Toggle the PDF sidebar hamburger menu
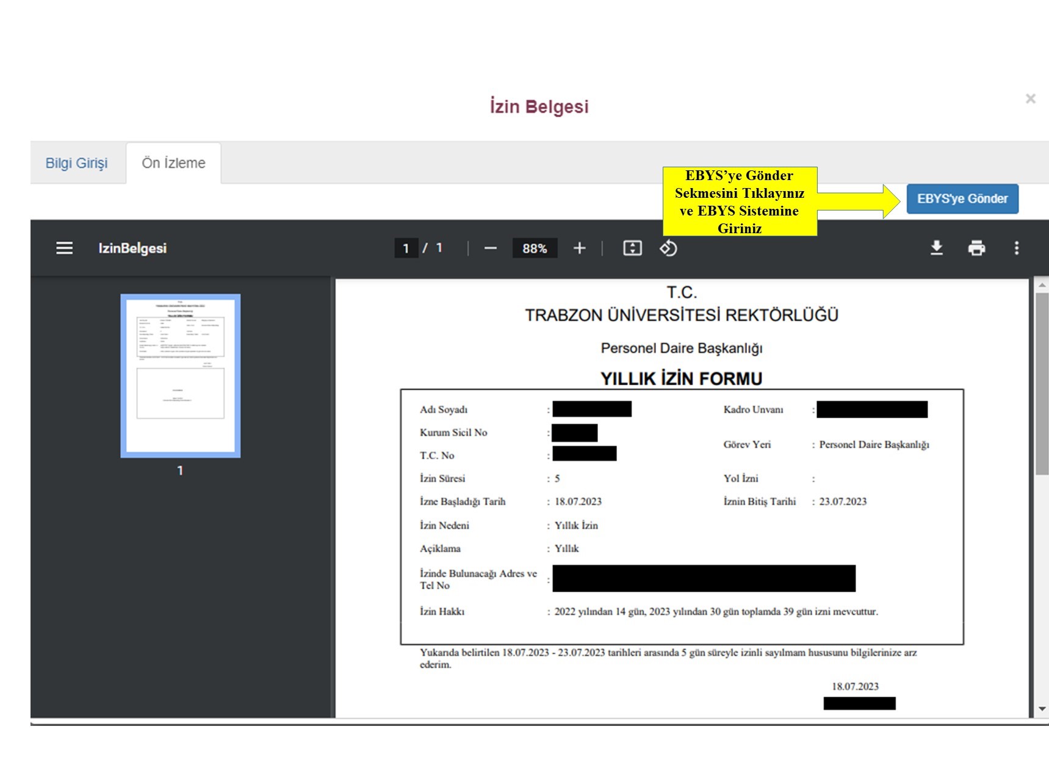The width and height of the screenshot is (1049, 776). point(64,248)
